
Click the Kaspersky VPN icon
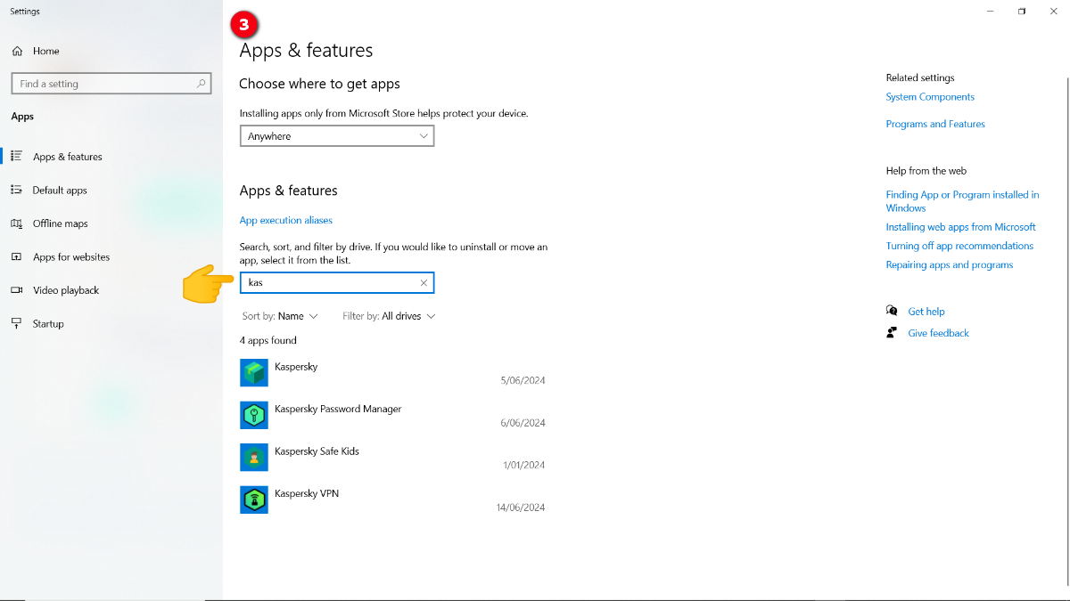click(254, 499)
